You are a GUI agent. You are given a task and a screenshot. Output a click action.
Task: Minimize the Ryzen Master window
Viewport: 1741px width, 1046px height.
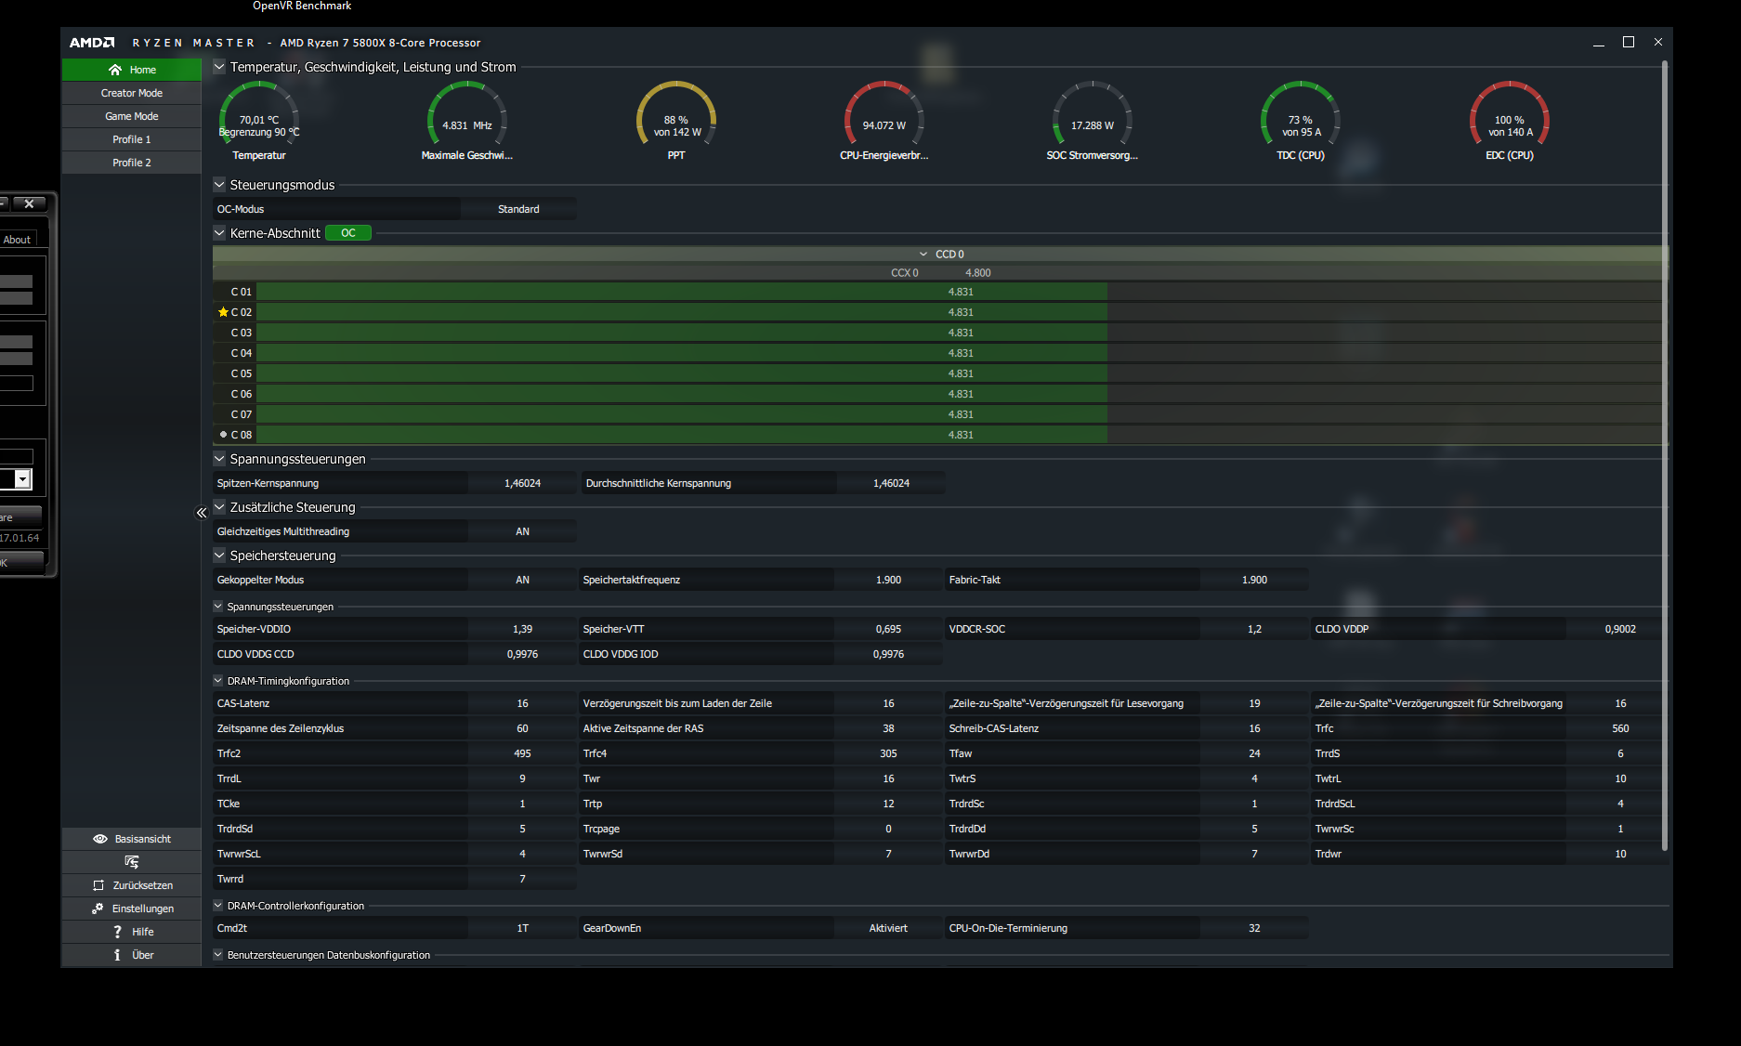tap(1599, 43)
